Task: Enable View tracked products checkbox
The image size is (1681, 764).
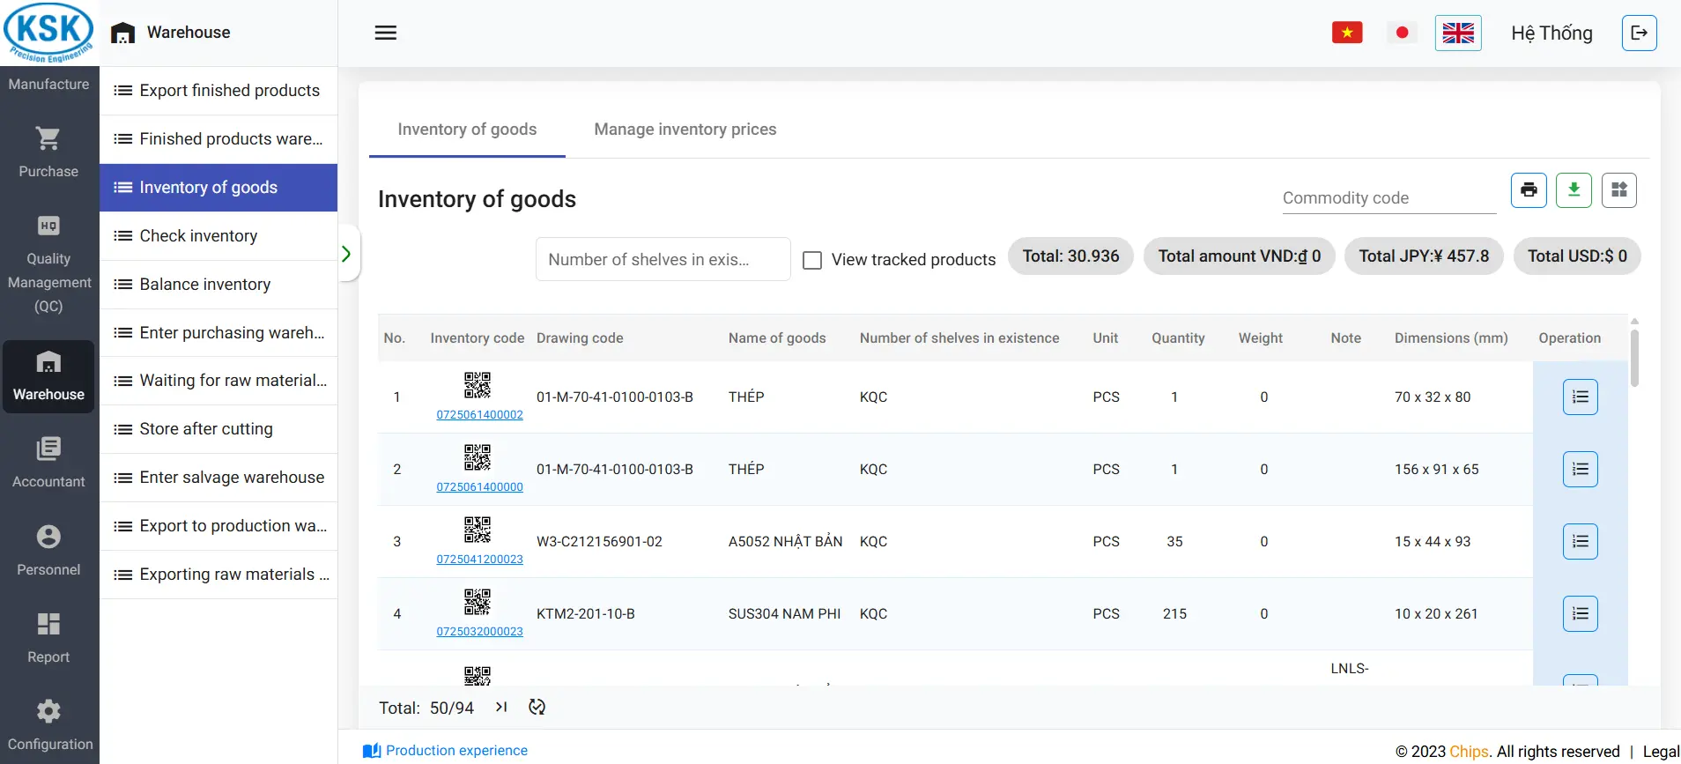Action: click(x=812, y=260)
